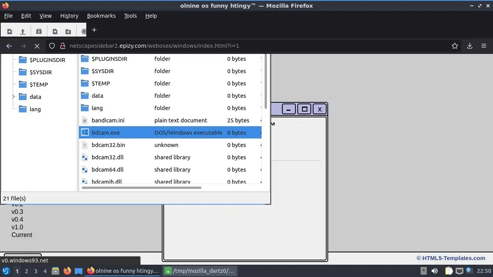
Task: Open the Help menu
Action: click(x=151, y=16)
